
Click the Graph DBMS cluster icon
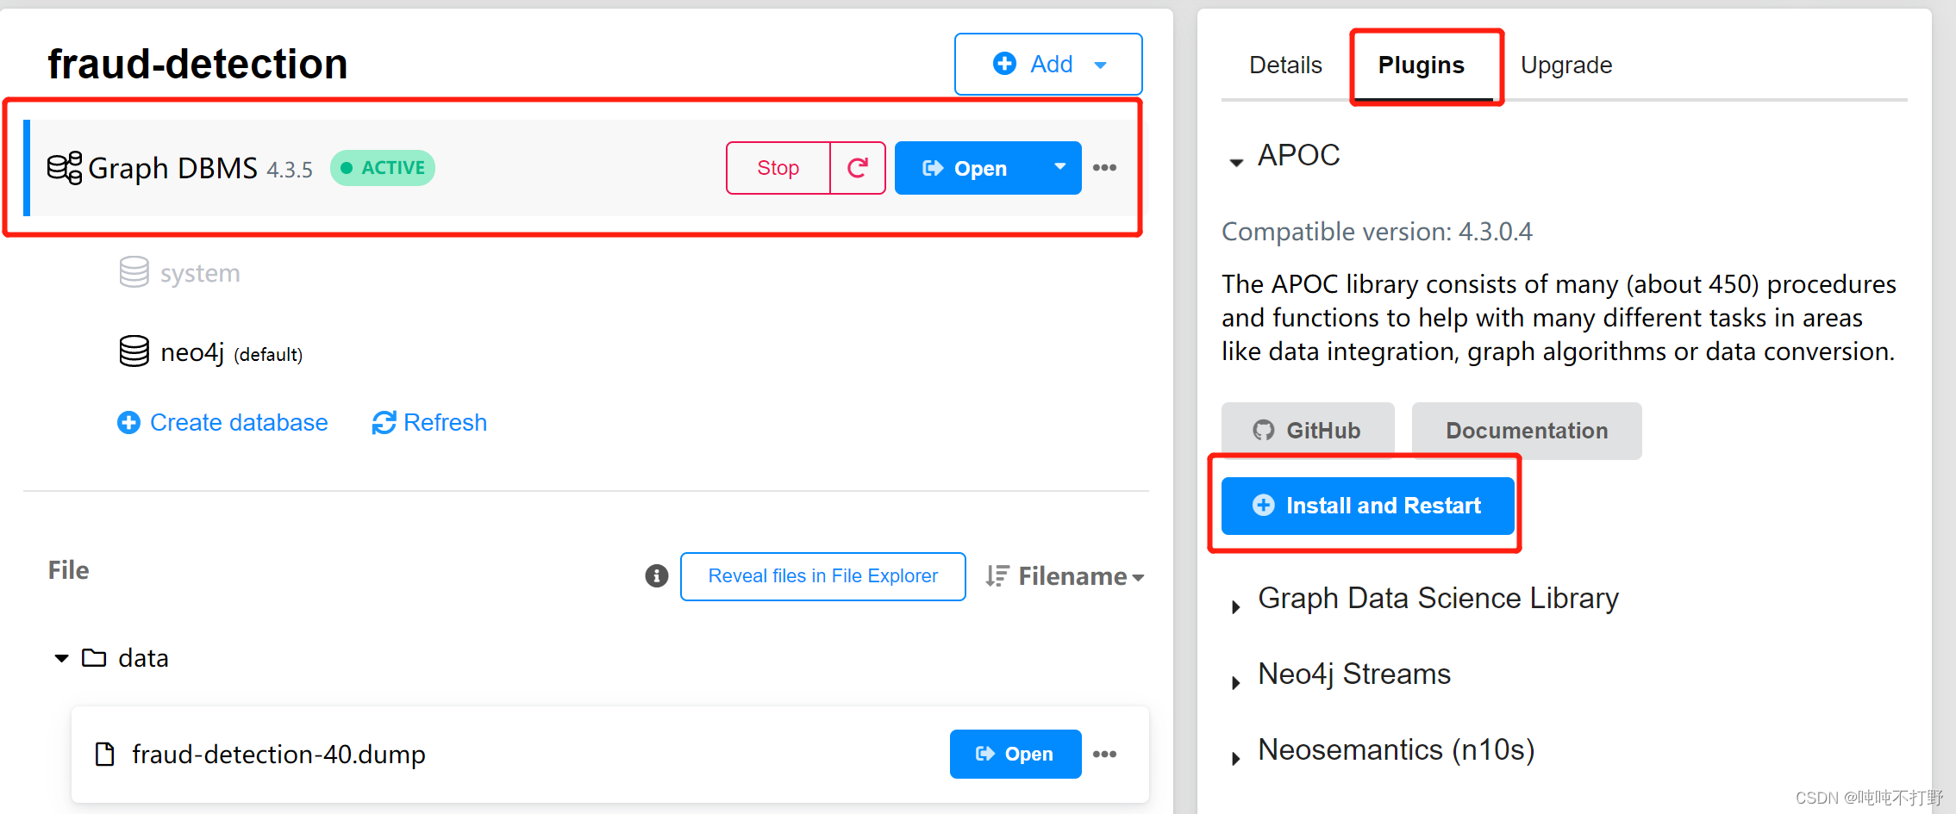65,168
